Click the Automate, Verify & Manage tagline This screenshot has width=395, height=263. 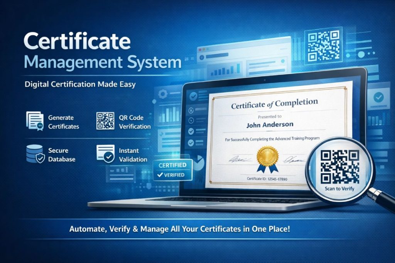180,229
